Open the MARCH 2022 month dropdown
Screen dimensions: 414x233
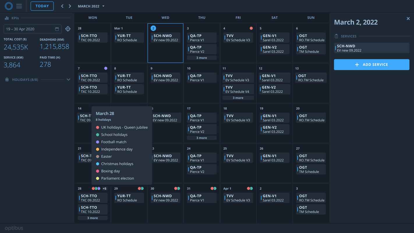[91, 6]
